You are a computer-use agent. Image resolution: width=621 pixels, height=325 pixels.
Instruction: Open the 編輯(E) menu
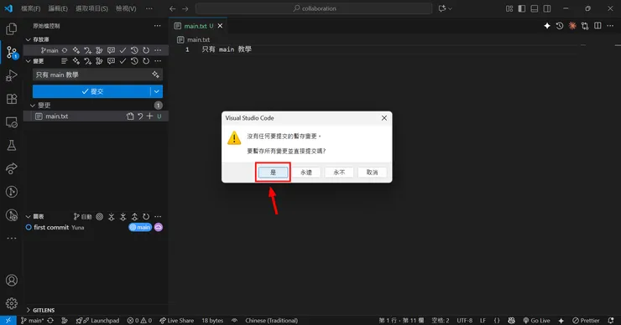tap(58, 8)
